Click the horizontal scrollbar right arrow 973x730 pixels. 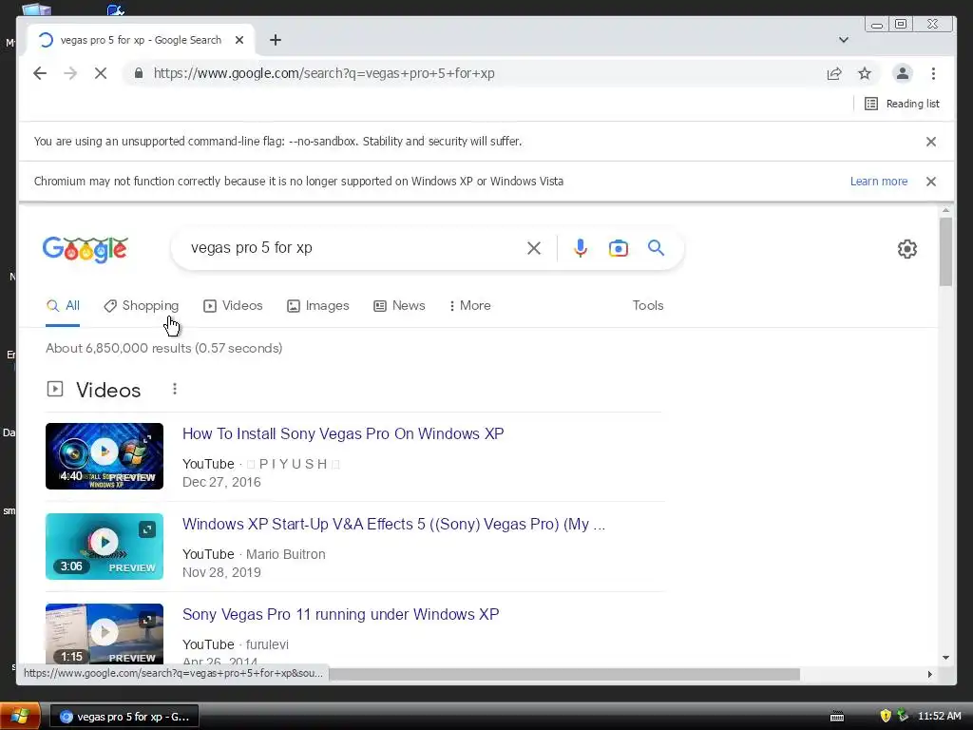click(x=929, y=674)
